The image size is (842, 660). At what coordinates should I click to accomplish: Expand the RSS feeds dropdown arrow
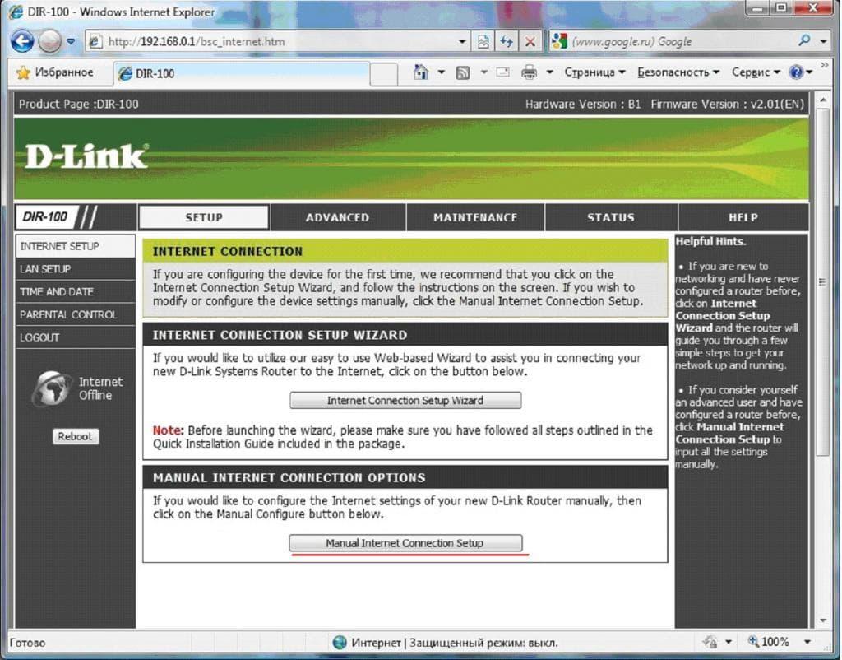click(x=483, y=72)
